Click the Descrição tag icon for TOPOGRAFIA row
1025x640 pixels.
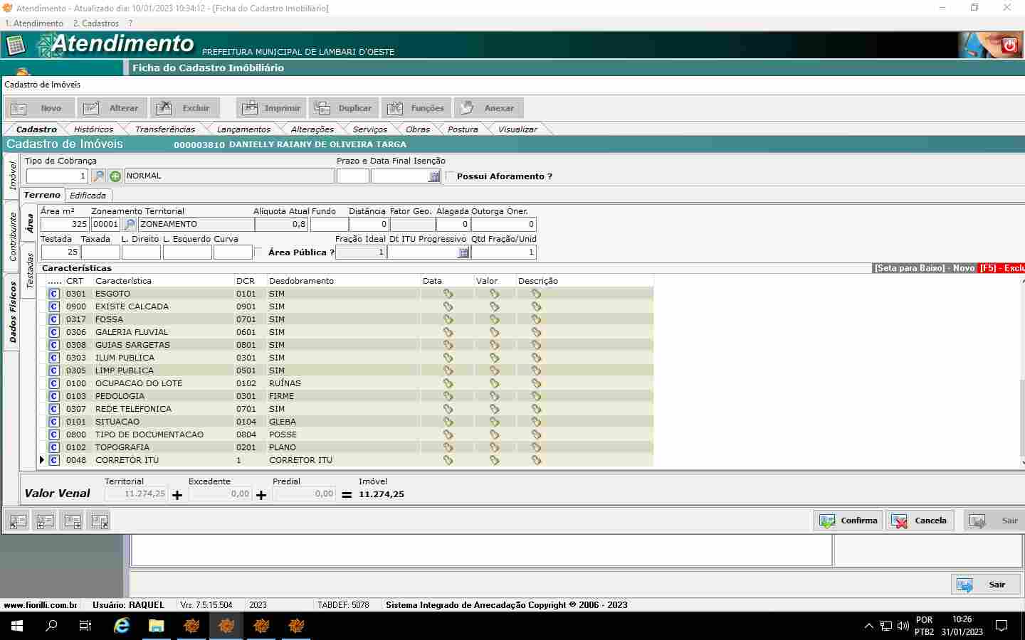tap(536, 447)
